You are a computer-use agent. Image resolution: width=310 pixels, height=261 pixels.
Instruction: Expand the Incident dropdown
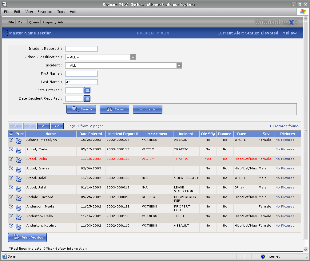[x=179, y=65]
